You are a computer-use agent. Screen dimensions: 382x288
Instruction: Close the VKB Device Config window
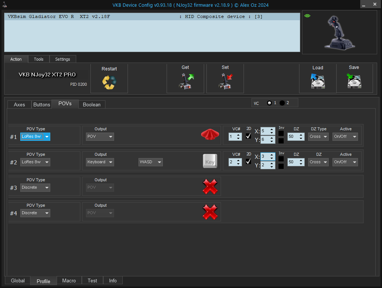pyautogui.click(x=375, y=4)
